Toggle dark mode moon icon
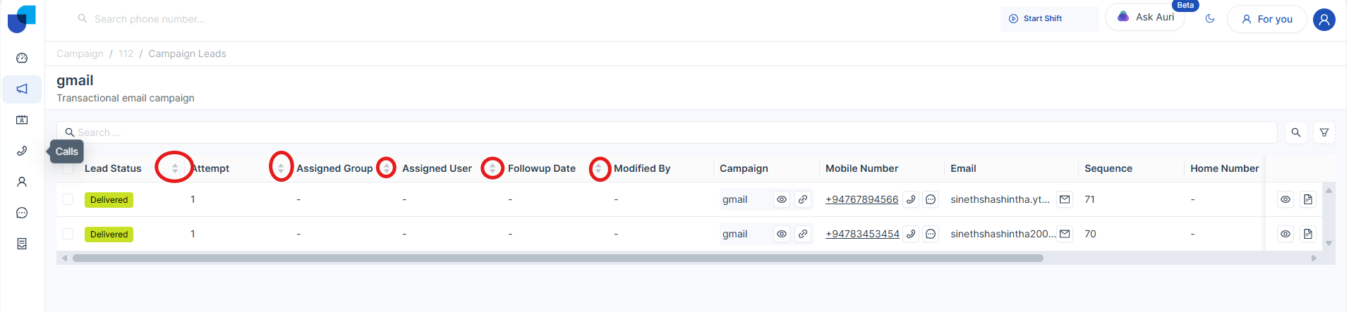This screenshot has width=1349, height=312. pos(1210,19)
